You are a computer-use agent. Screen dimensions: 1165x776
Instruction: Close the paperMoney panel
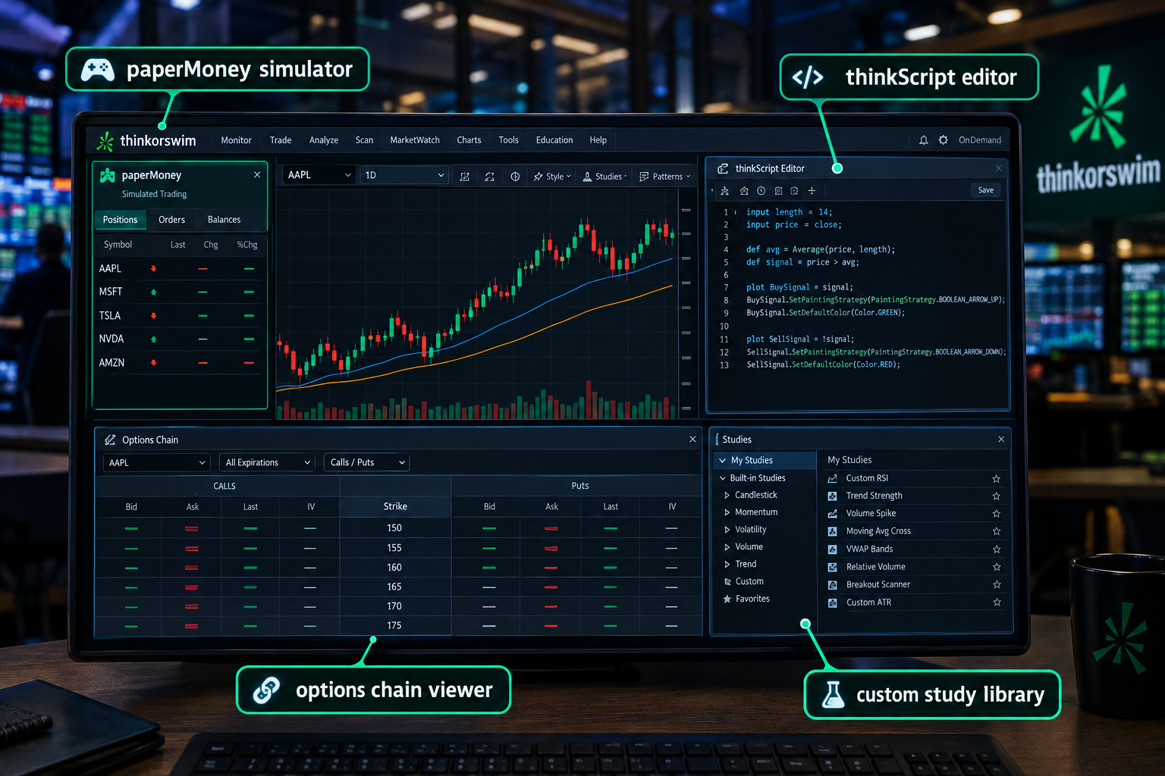[257, 175]
